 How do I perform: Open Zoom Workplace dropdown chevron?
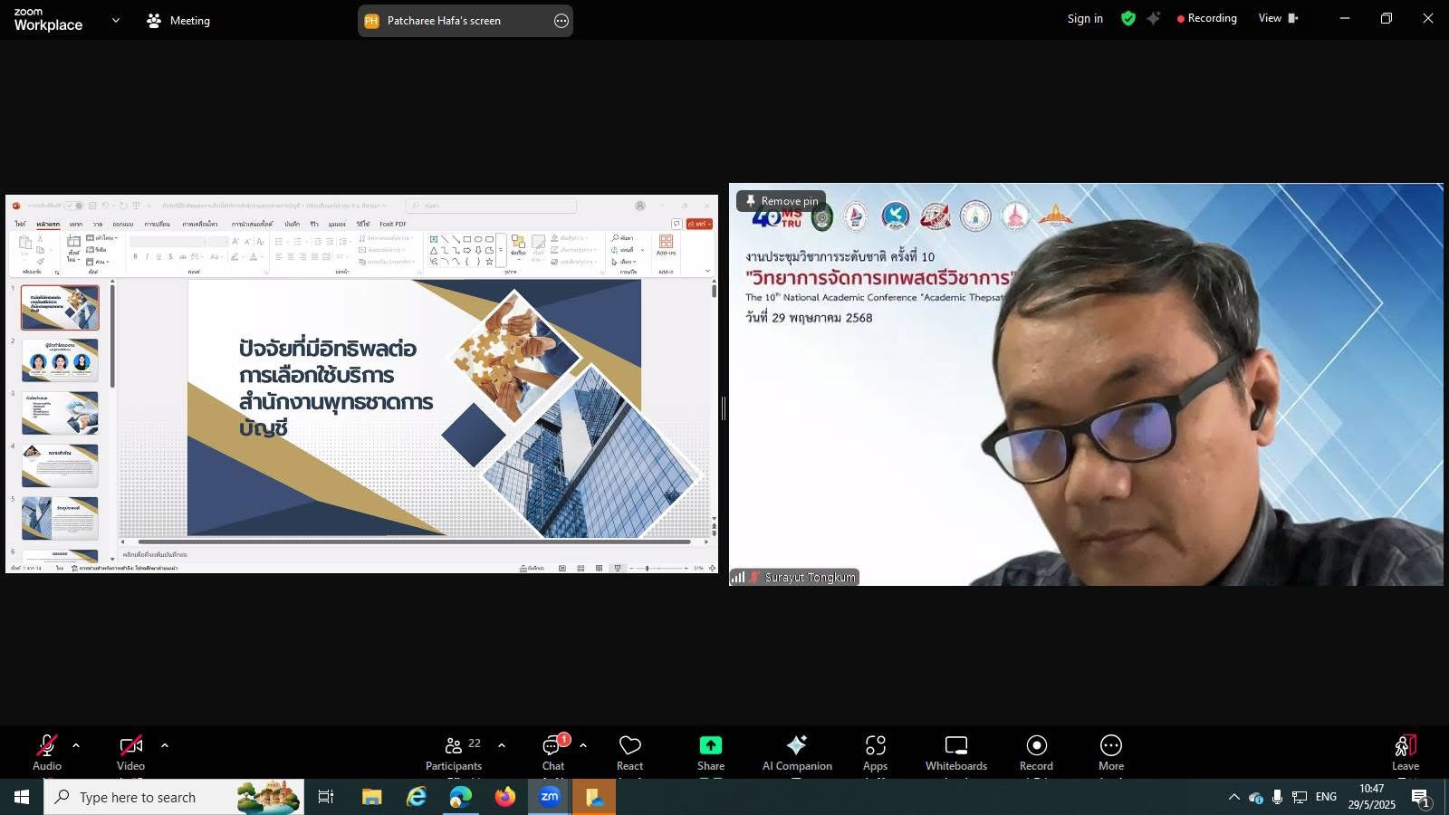click(x=115, y=20)
